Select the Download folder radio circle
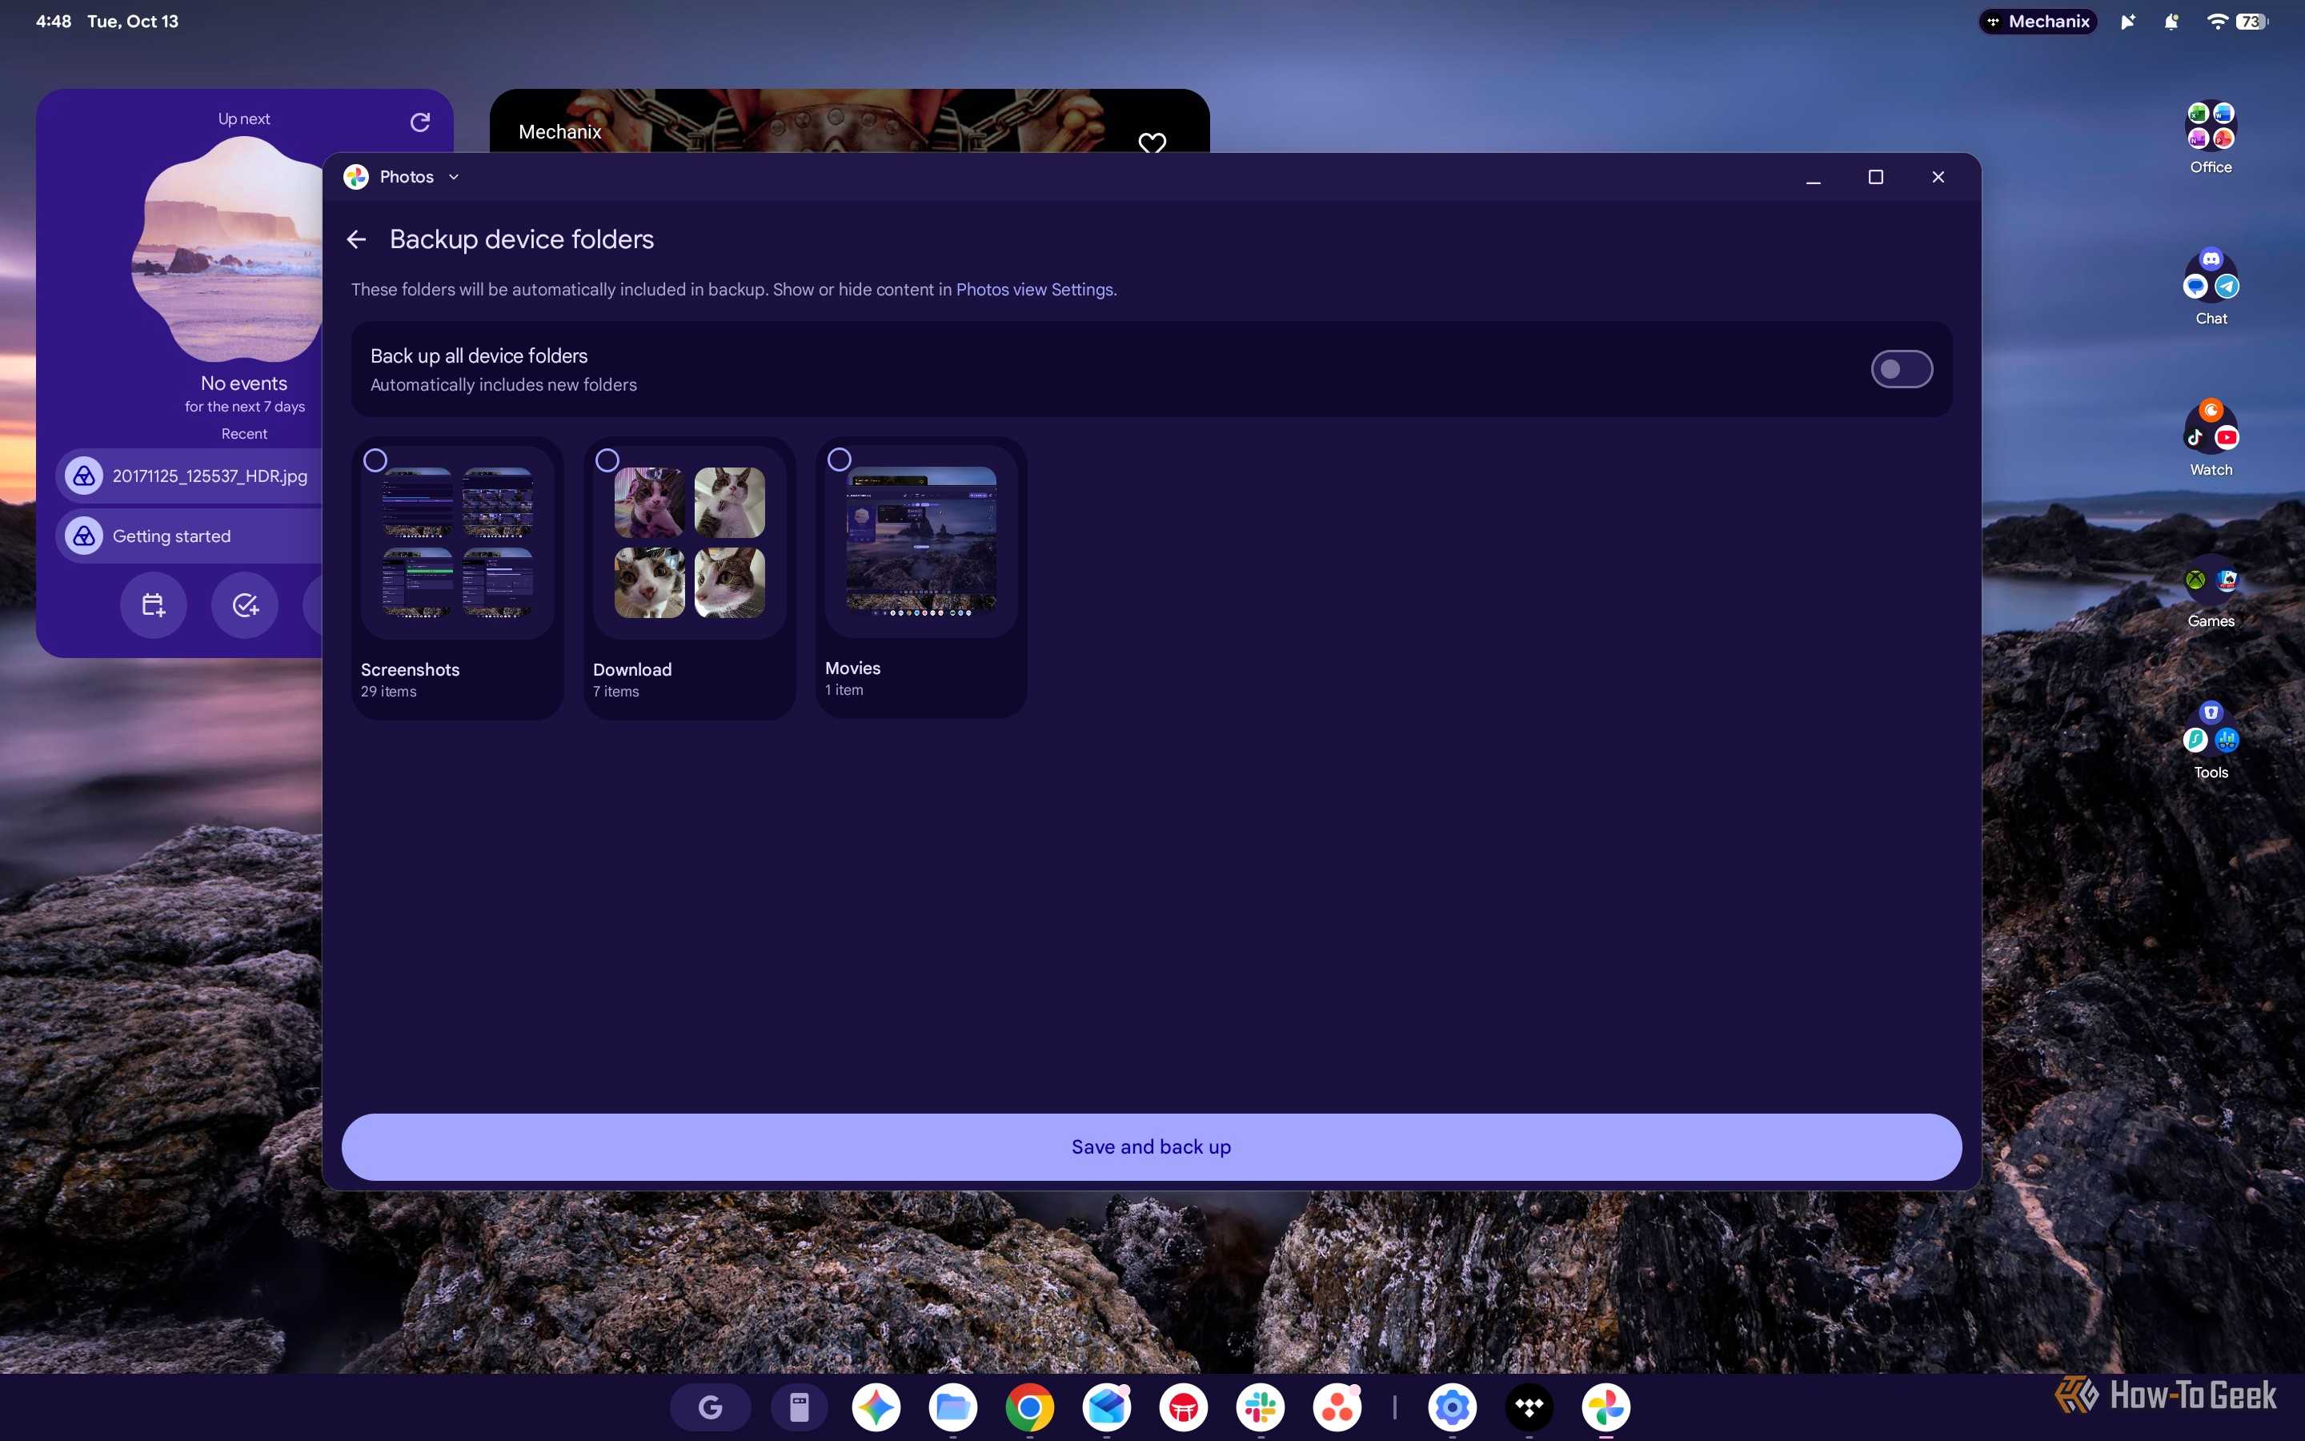The width and height of the screenshot is (2305, 1441). [607, 460]
